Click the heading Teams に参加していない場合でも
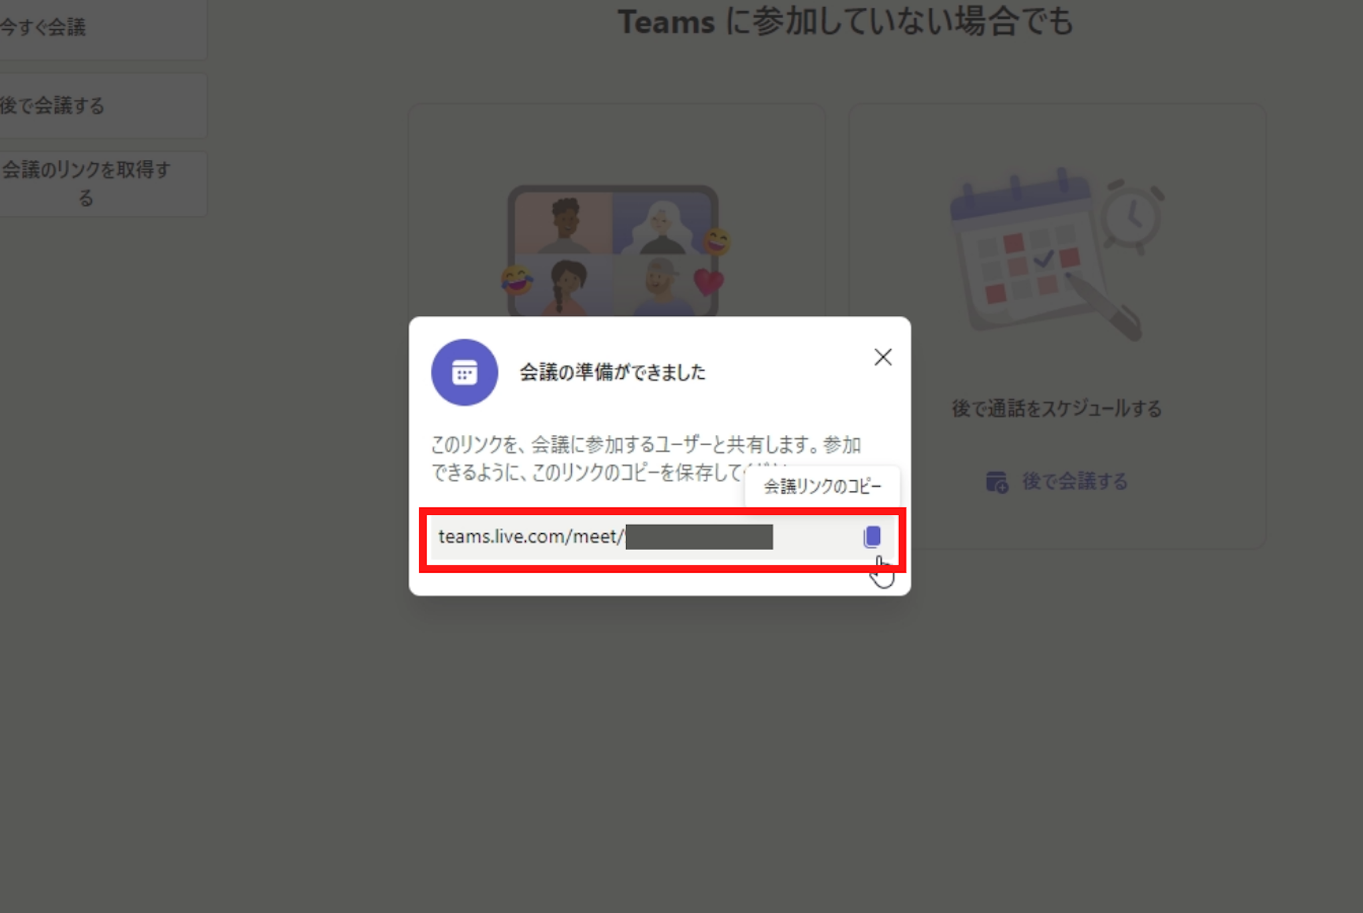1363x913 pixels. click(845, 22)
